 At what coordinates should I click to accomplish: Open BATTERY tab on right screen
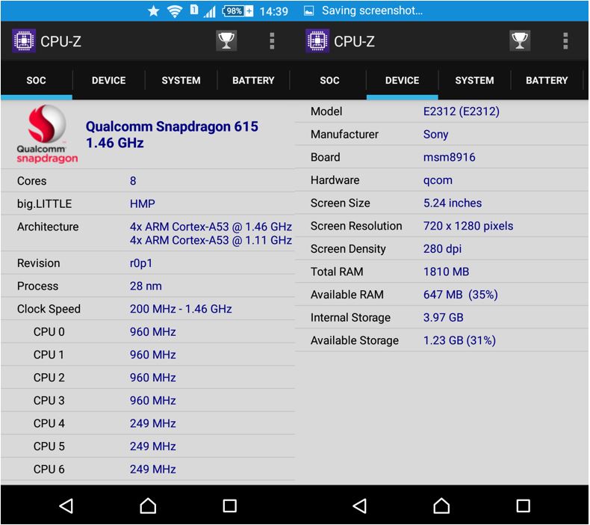pos(547,80)
